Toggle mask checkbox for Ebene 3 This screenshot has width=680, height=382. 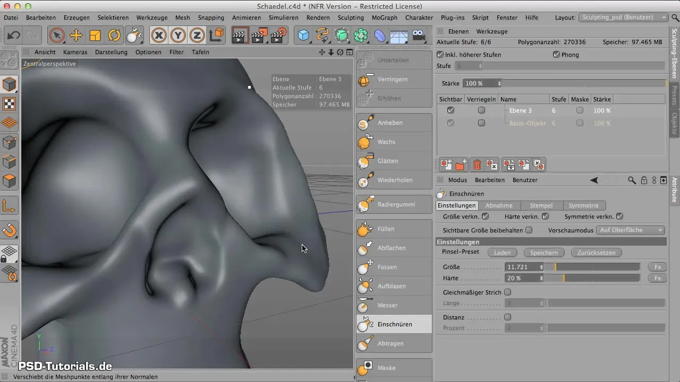580,110
